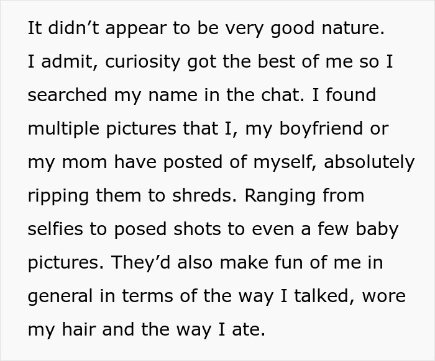Click the word "shreds"
This screenshot has height=361, width=435.
coord(201,195)
